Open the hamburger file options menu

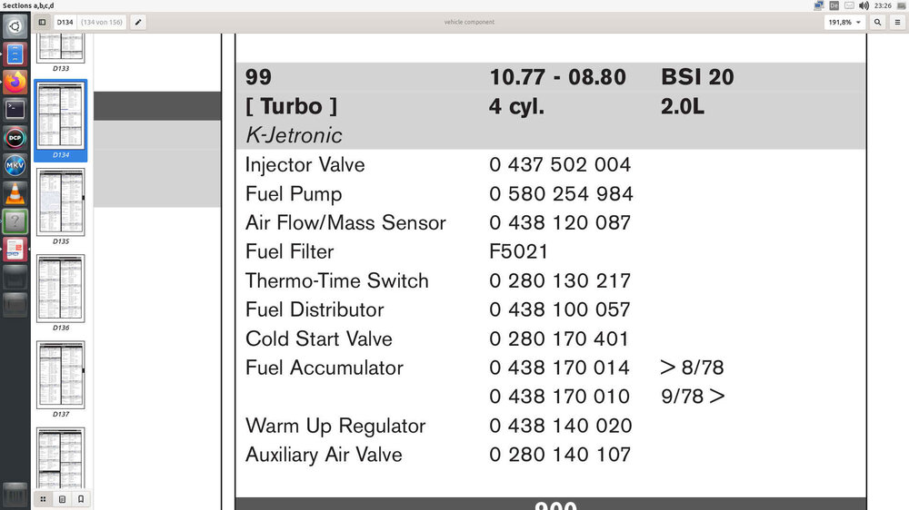pos(897,22)
